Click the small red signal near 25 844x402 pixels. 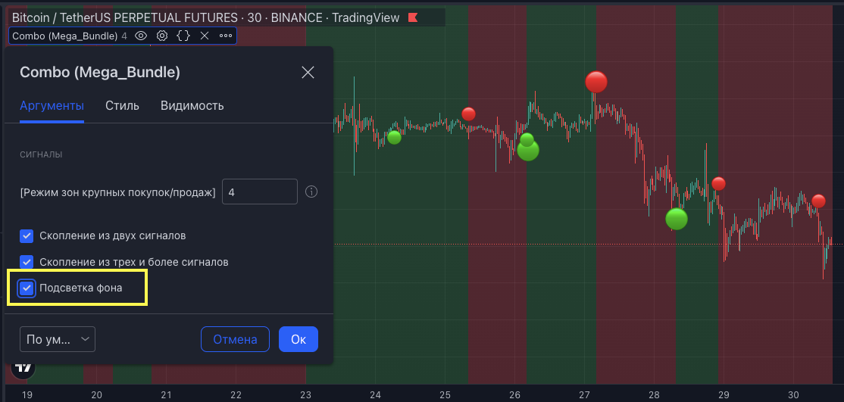469,114
